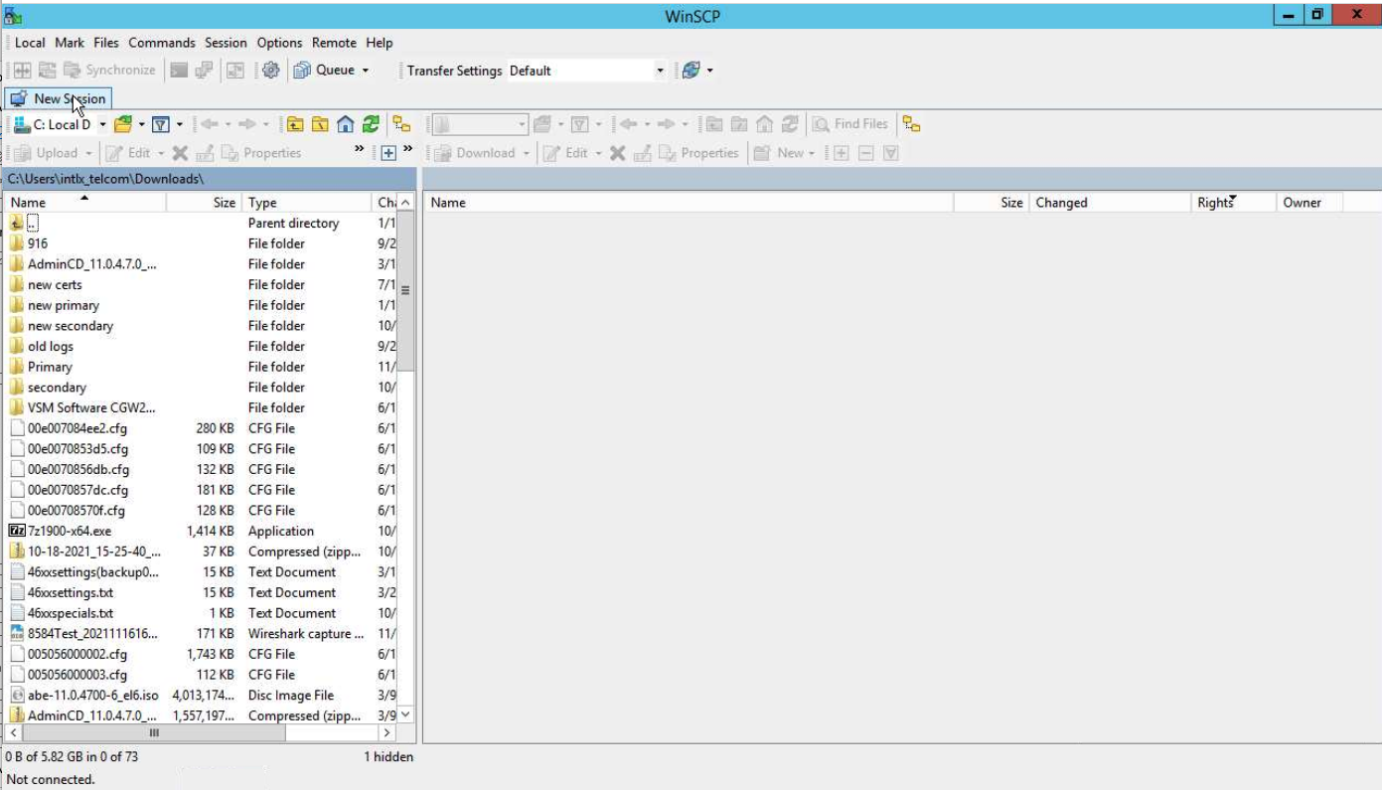Sort local files by Type column

pyautogui.click(x=307, y=203)
